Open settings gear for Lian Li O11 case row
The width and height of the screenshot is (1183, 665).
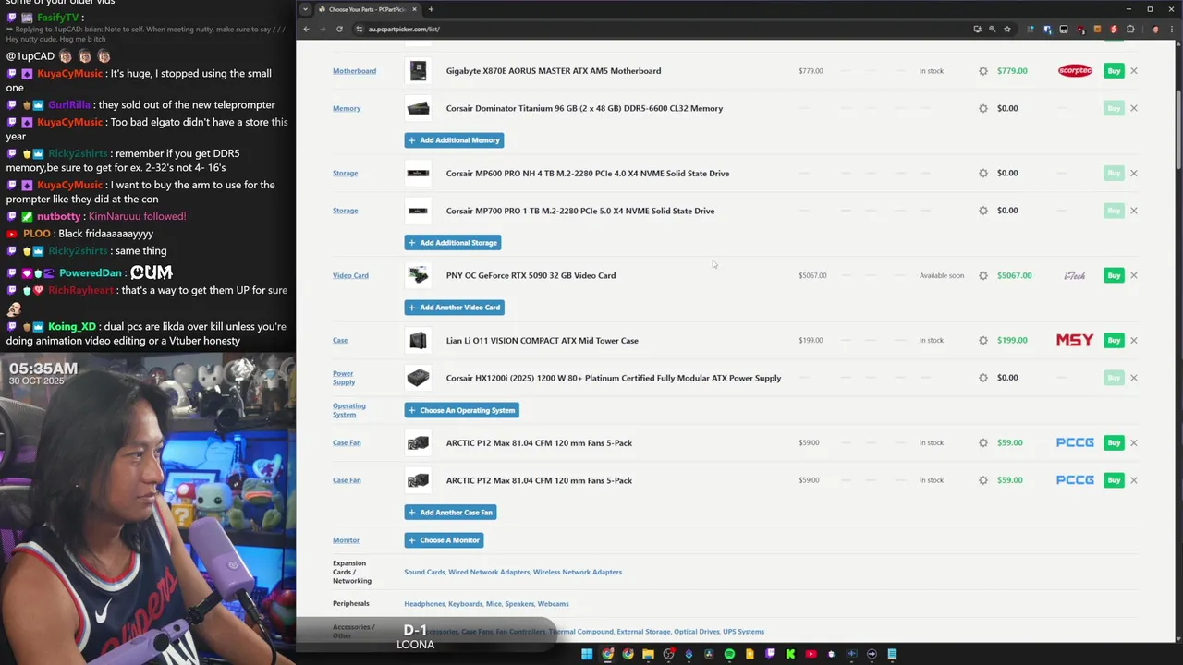[x=983, y=340]
